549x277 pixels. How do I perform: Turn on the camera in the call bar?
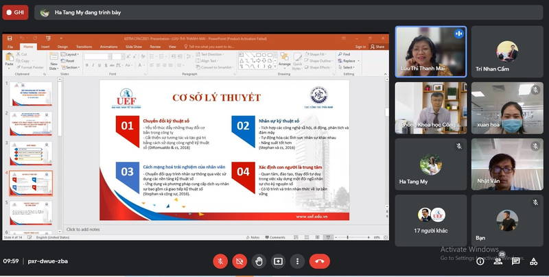tap(240, 261)
